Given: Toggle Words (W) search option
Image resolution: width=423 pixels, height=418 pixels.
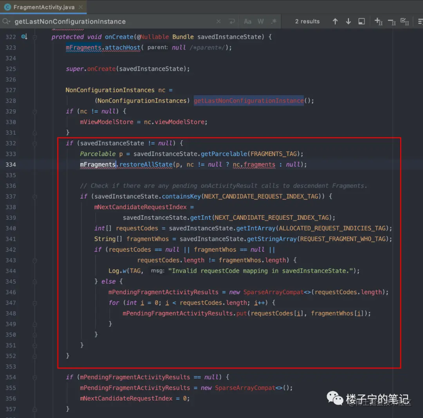Looking at the screenshot, I should [260, 21].
